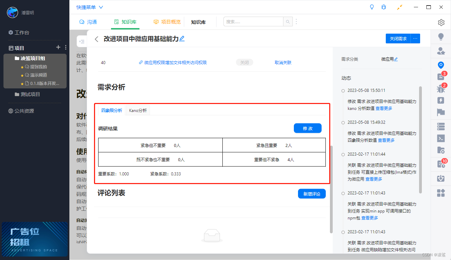Viewport: 451px width, 260px height.
Task: Click the download box icon in sidebar
Action: tap(441, 179)
